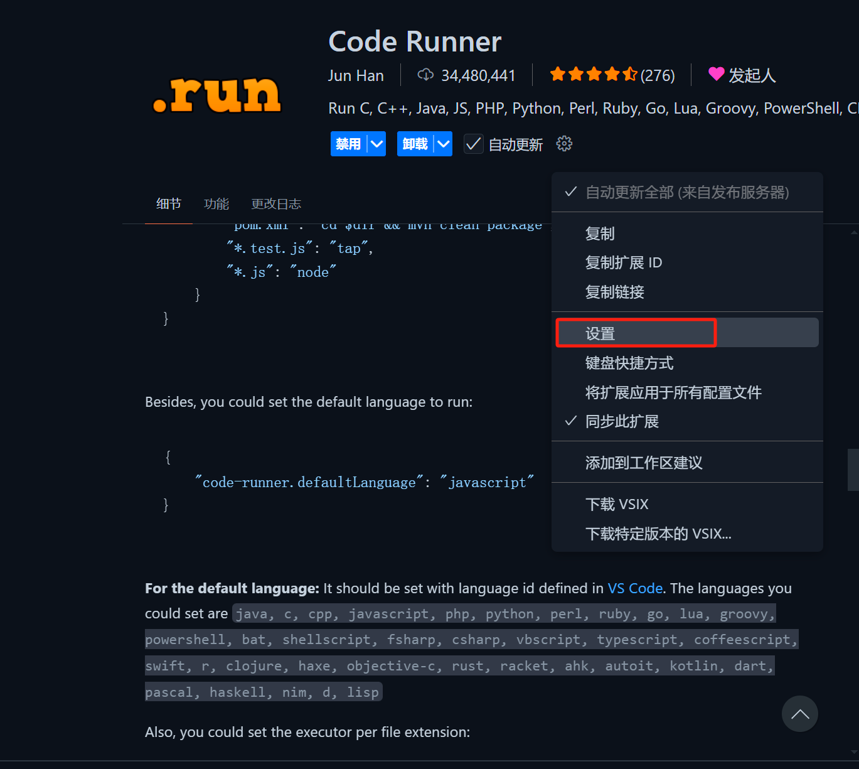The image size is (859, 769).
Task: Click the star rating (276)
Action: point(612,75)
